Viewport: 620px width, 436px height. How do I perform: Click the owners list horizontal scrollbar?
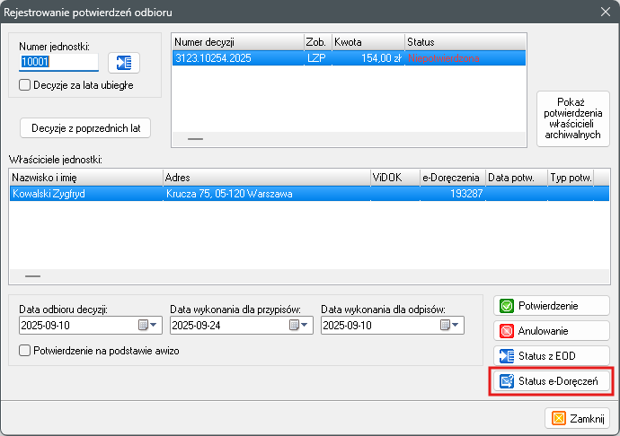click(x=33, y=276)
